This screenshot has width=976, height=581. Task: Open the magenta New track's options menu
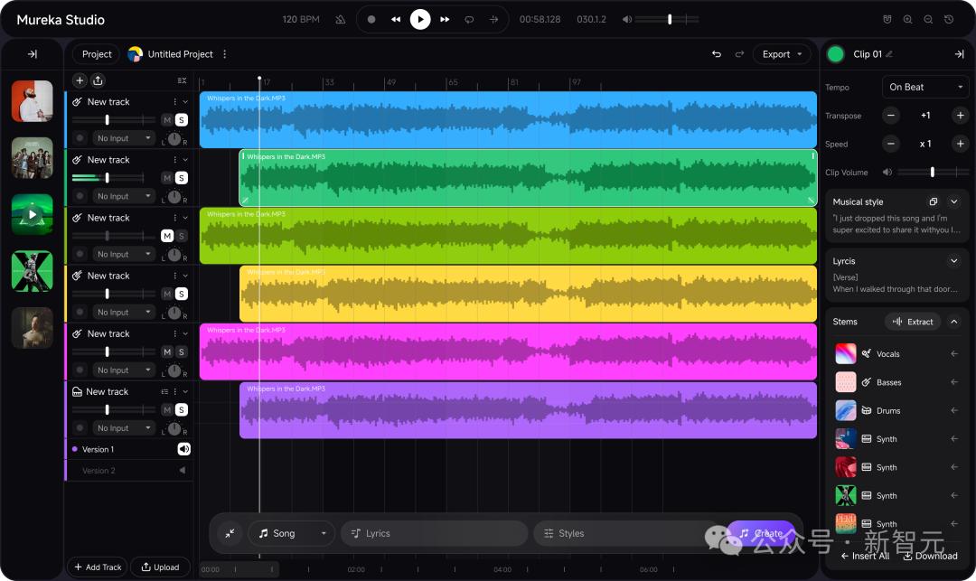175,333
